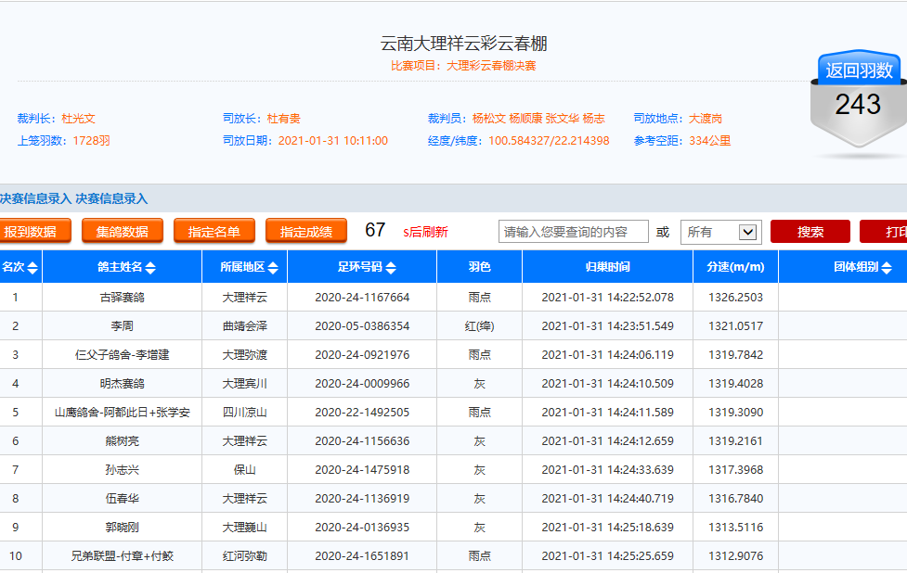Click the page title 云南大理祥云彩云春棚
The height and width of the screenshot is (573, 907).
464,44
